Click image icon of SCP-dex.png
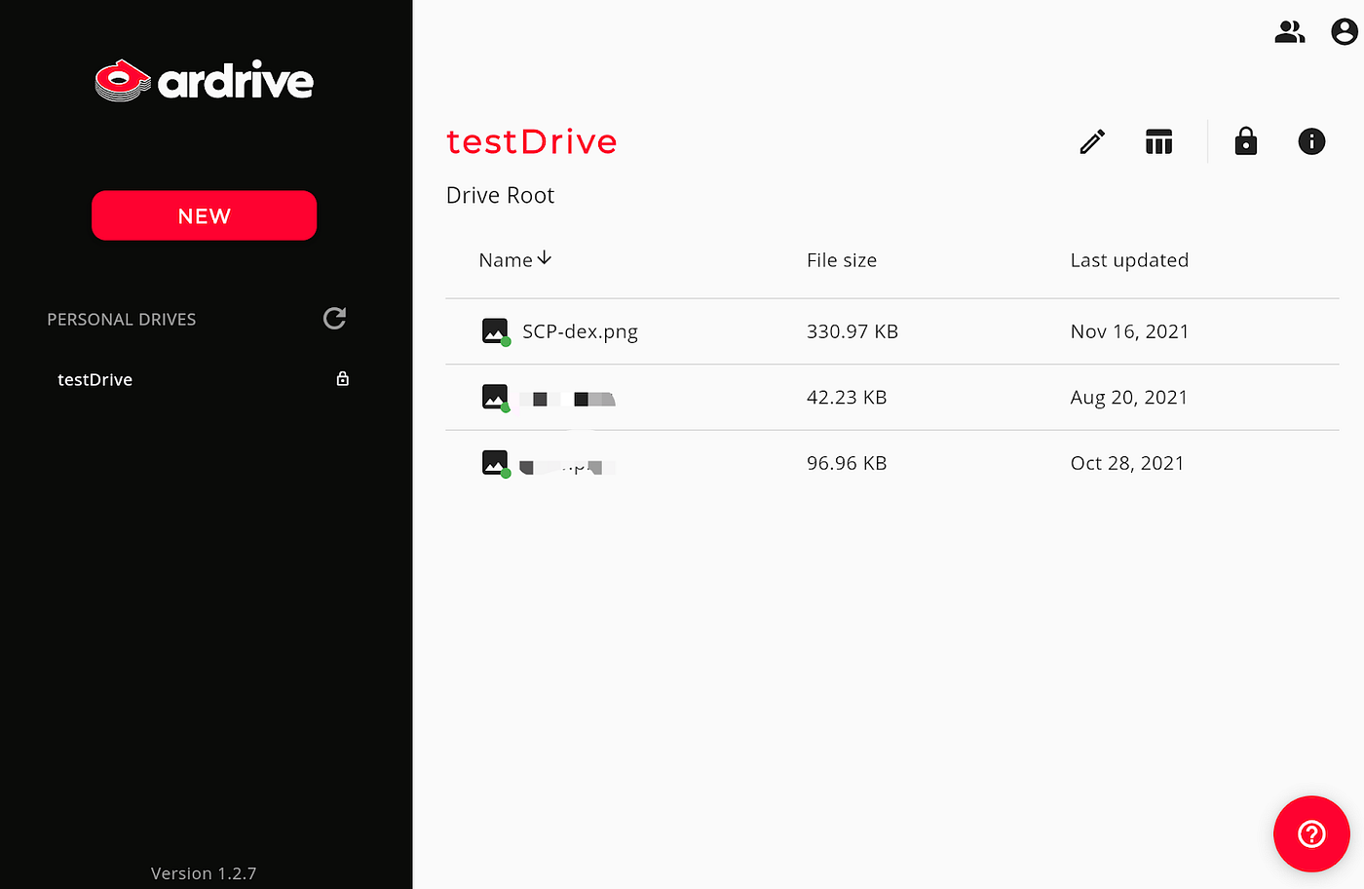1364x889 pixels. tap(495, 331)
